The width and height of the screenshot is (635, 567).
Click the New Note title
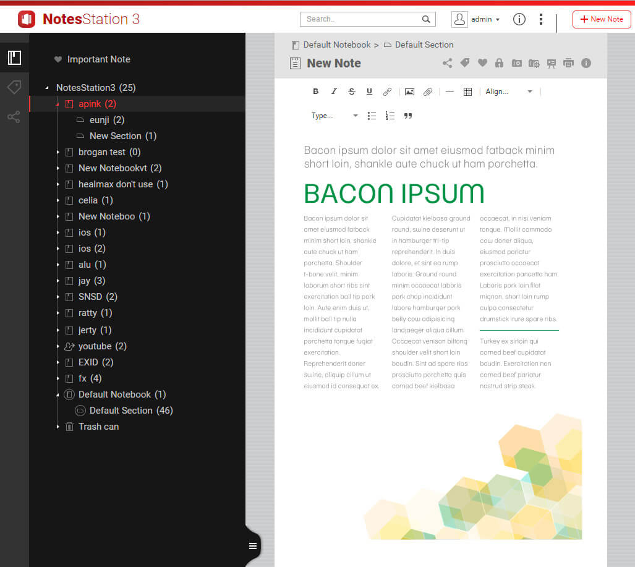tap(334, 63)
